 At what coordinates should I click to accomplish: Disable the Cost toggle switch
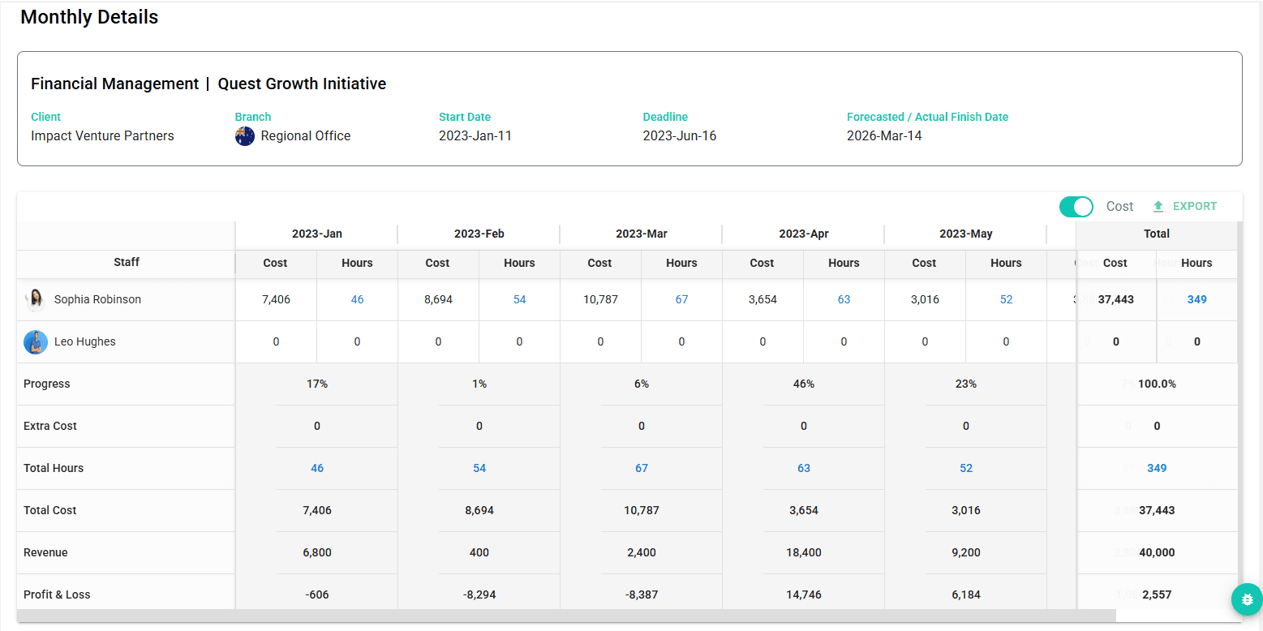tap(1076, 207)
